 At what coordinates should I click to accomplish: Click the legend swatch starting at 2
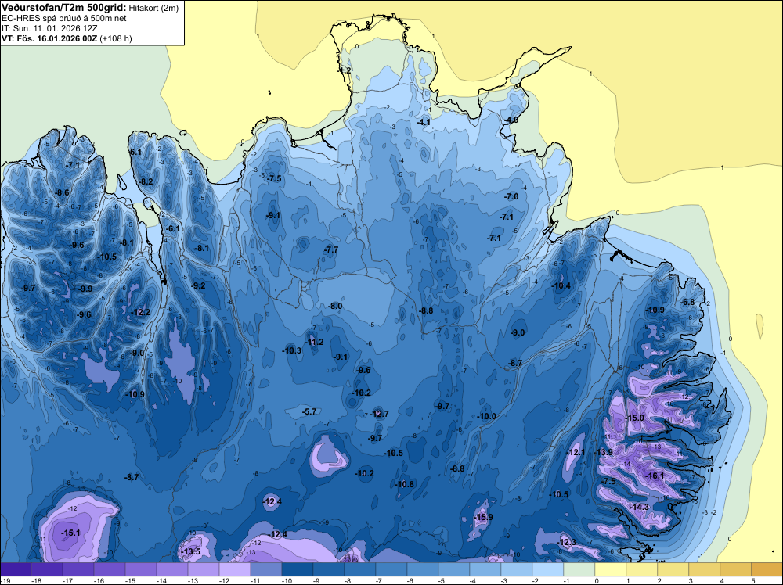pos(673,569)
